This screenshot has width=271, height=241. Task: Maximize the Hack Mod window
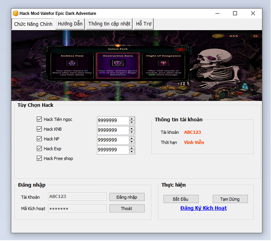coord(235,13)
